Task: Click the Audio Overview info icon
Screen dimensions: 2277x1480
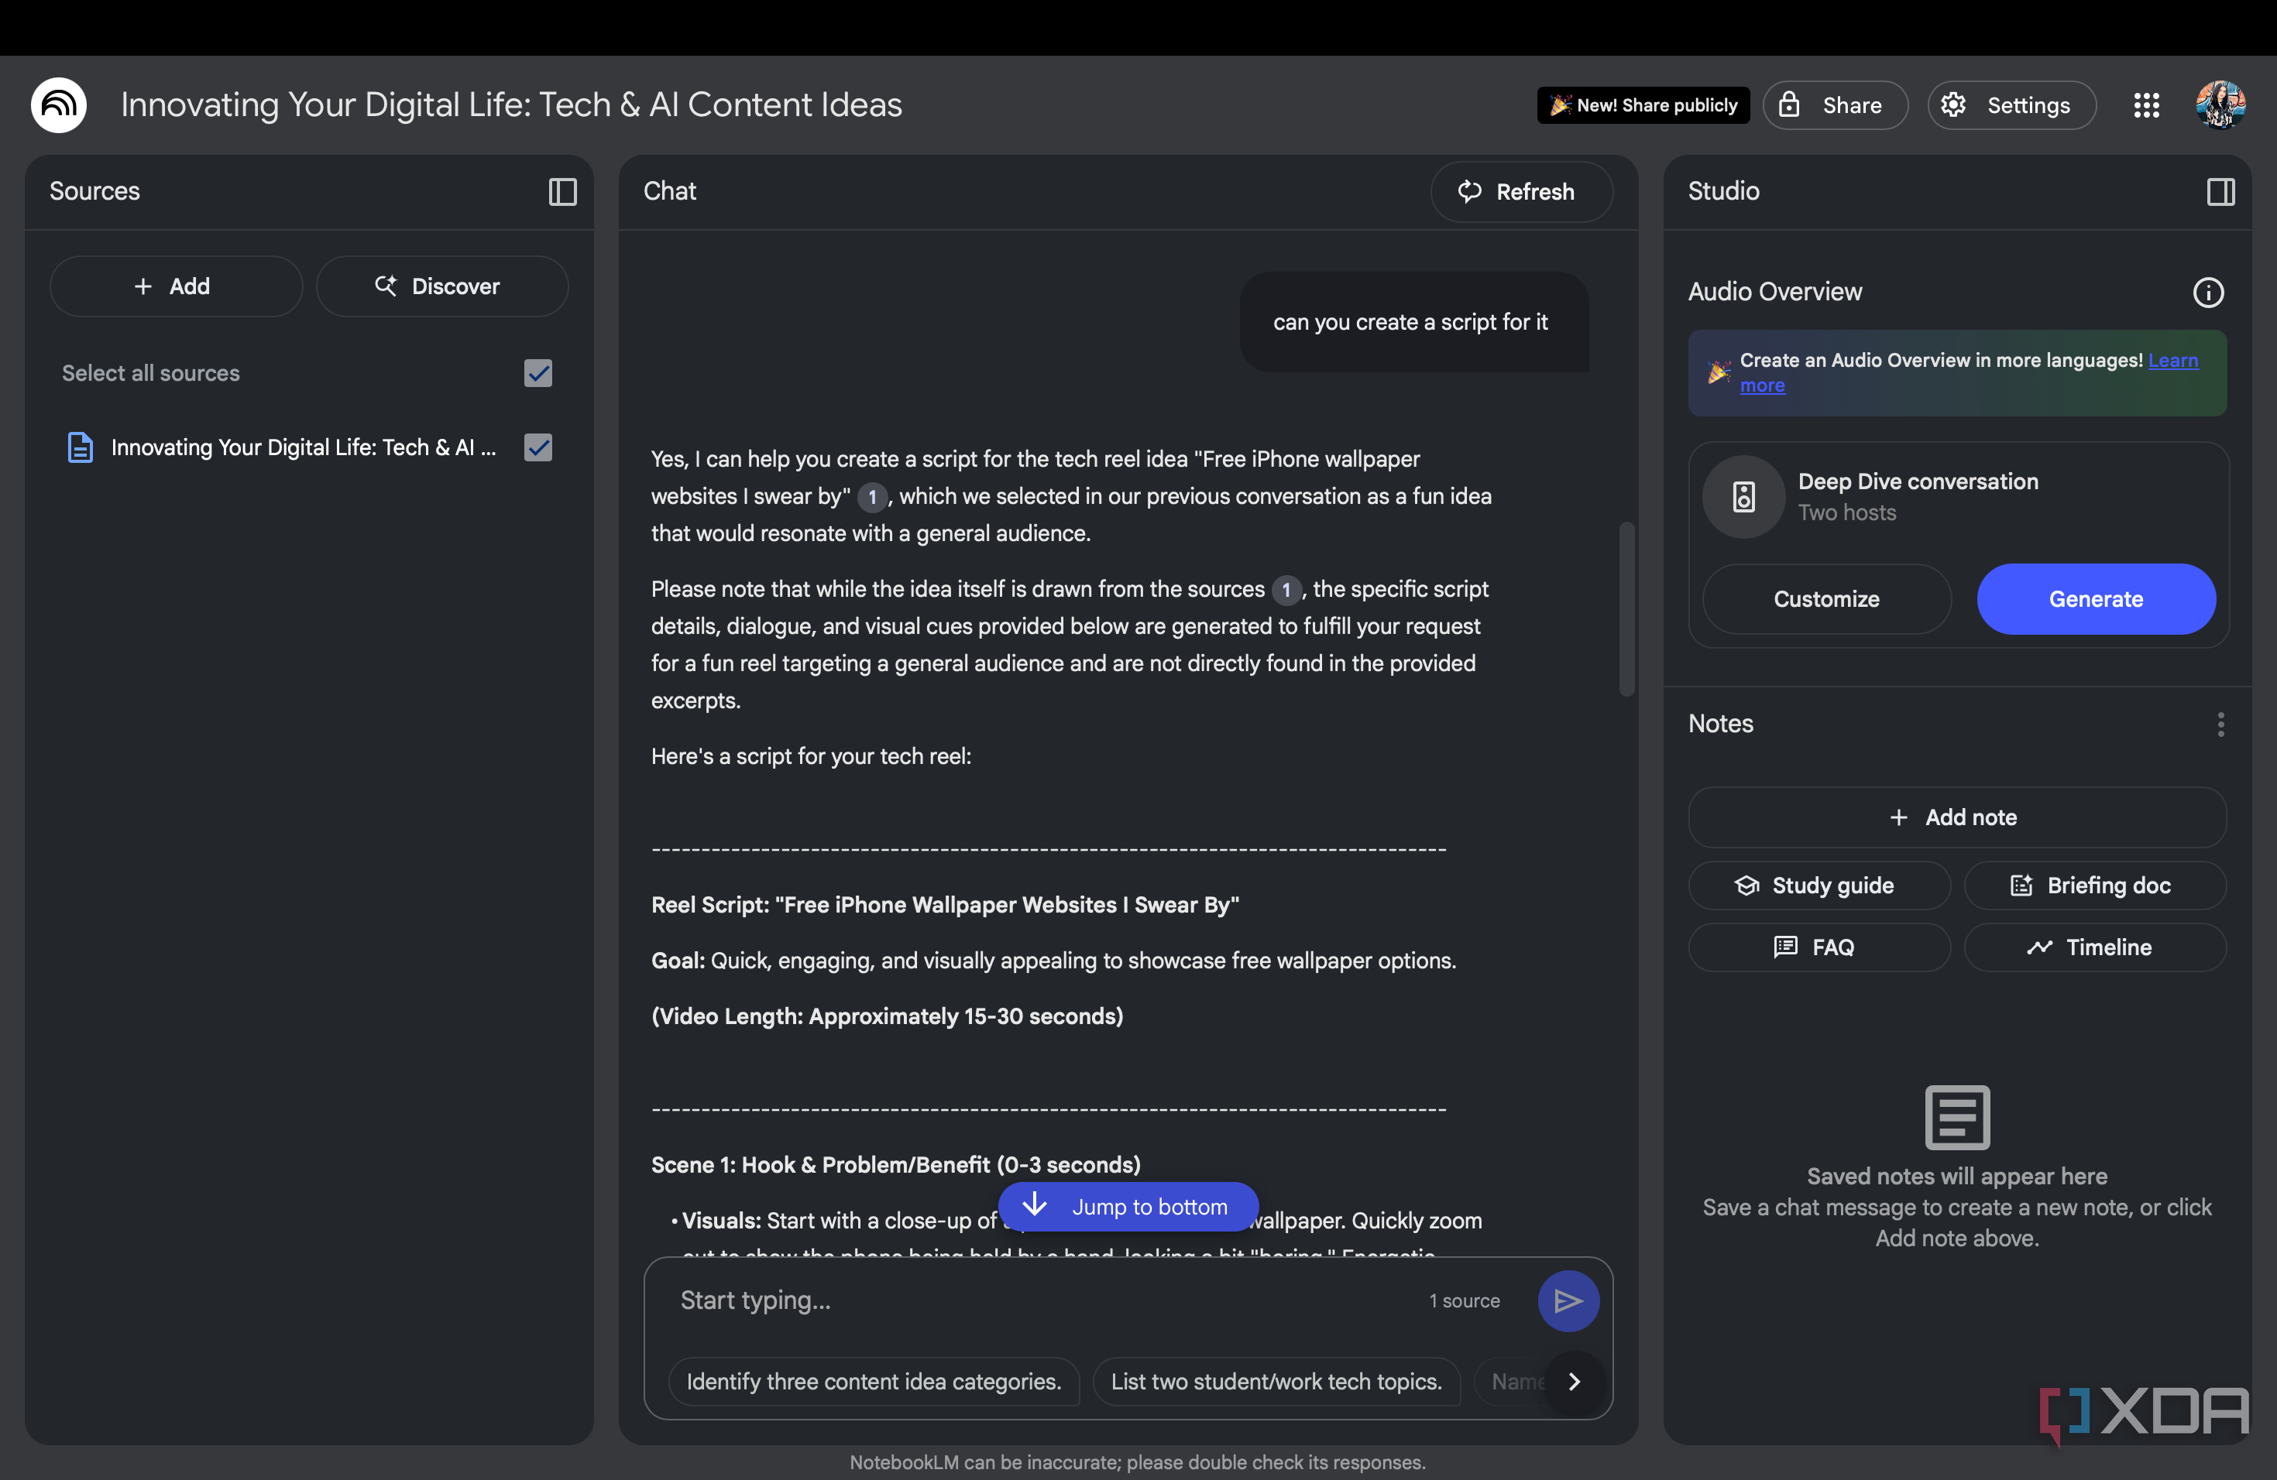Action: 2208,293
